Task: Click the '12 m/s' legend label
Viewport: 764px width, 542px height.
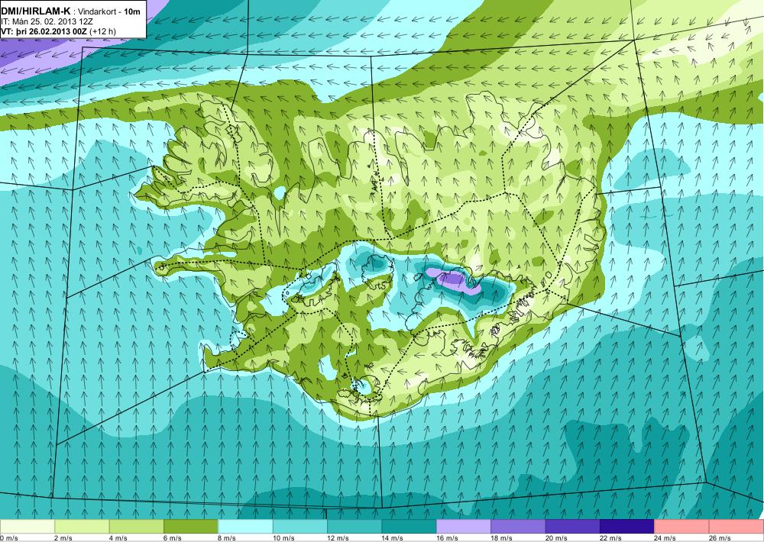Action: (338, 537)
